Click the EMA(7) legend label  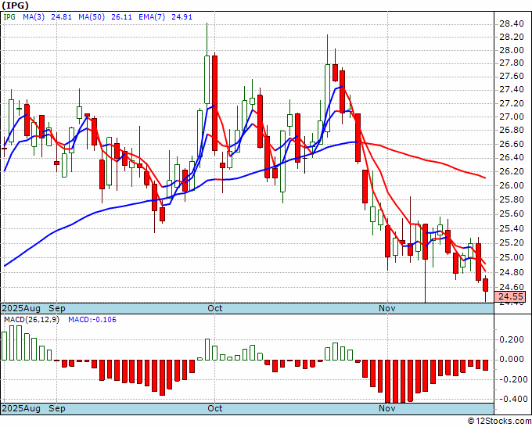(x=152, y=16)
